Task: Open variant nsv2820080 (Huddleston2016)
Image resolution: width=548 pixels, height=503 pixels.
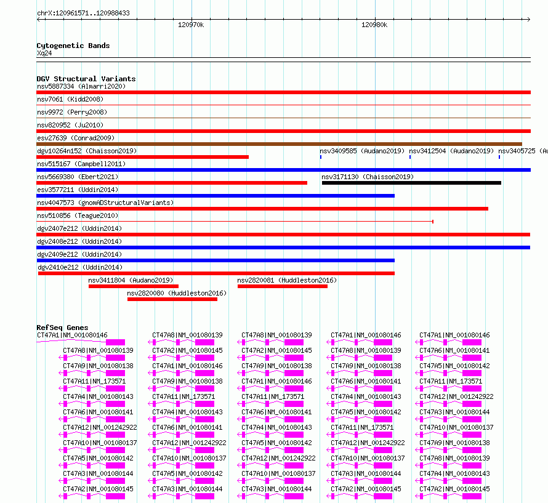Action: pyautogui.click(x=172, y=299)
